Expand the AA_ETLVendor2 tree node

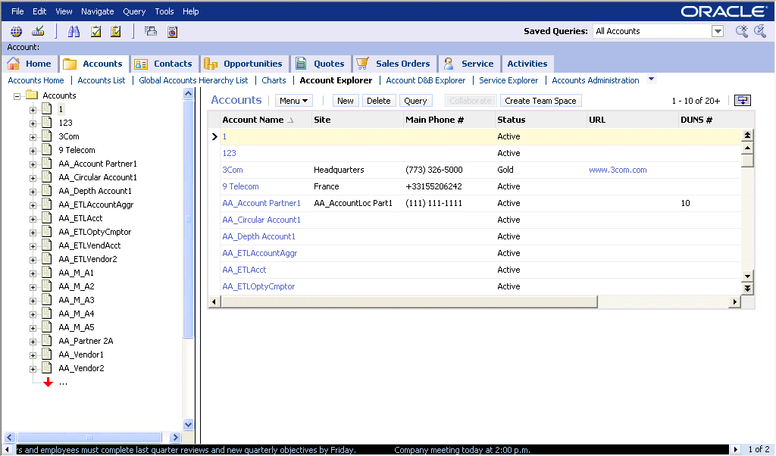point(33,260)
